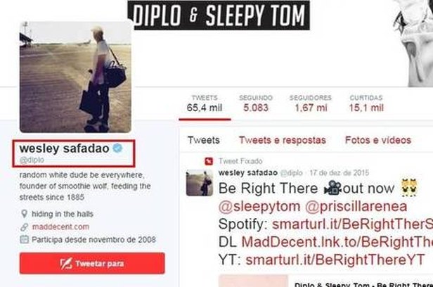Switch to the Fotos e vídeos tab
The image size is (433, 287).
[x=378, y=140]
